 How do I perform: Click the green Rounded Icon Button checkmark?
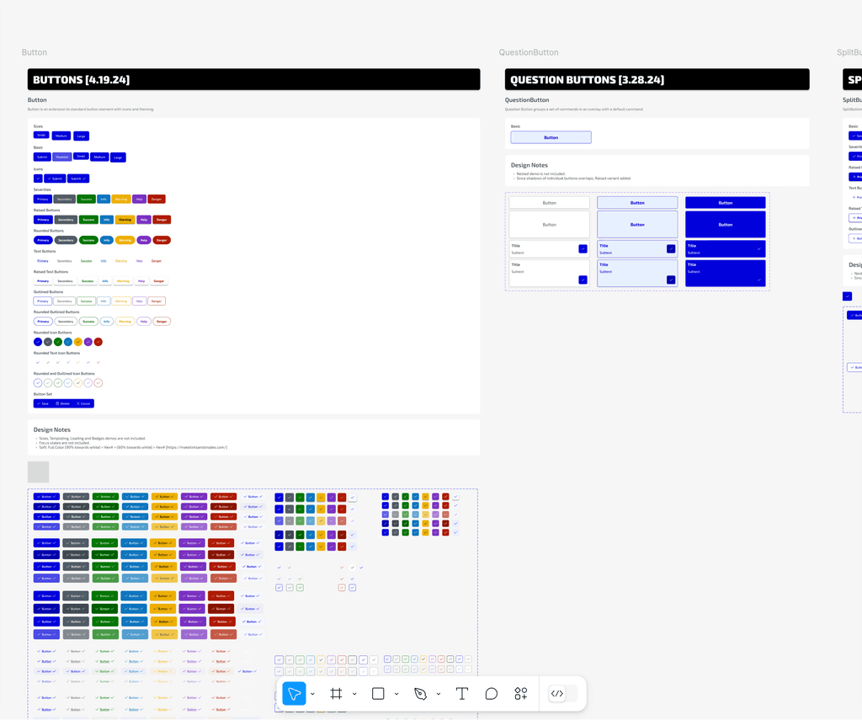(x=58, y=342)
